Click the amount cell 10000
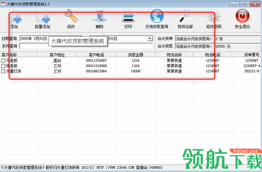Image resolution: width=262 pixels, height=172 pixels. pyautogui.click(x=136, y=71)
